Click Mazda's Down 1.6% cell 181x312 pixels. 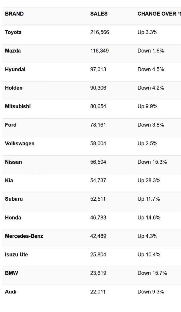pos(151,51)
